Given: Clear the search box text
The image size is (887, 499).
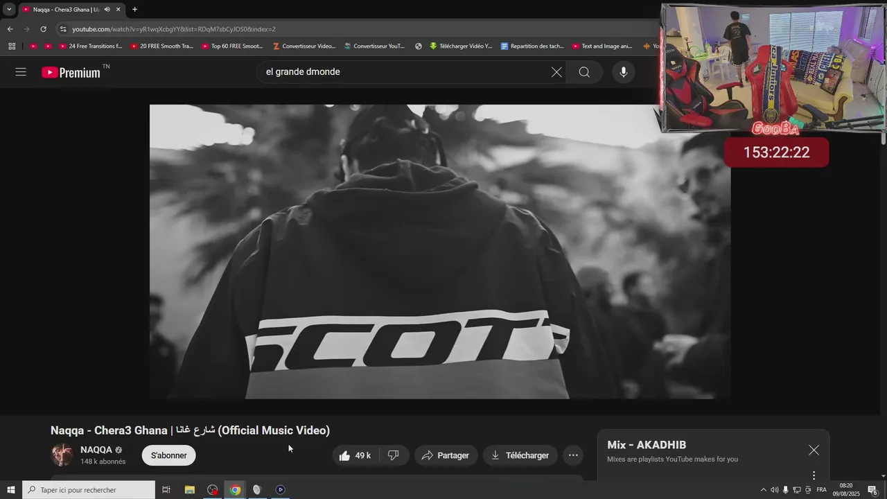Looking at the screenshot, I should pyautogui.click(x=556, y=72).
